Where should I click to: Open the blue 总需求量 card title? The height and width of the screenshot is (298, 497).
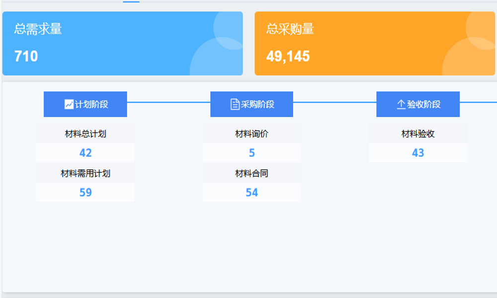(38, 29)
